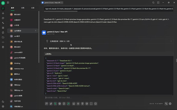
Task: Click the gemini-2.5-pro message avatar
Action: point(44,33)
